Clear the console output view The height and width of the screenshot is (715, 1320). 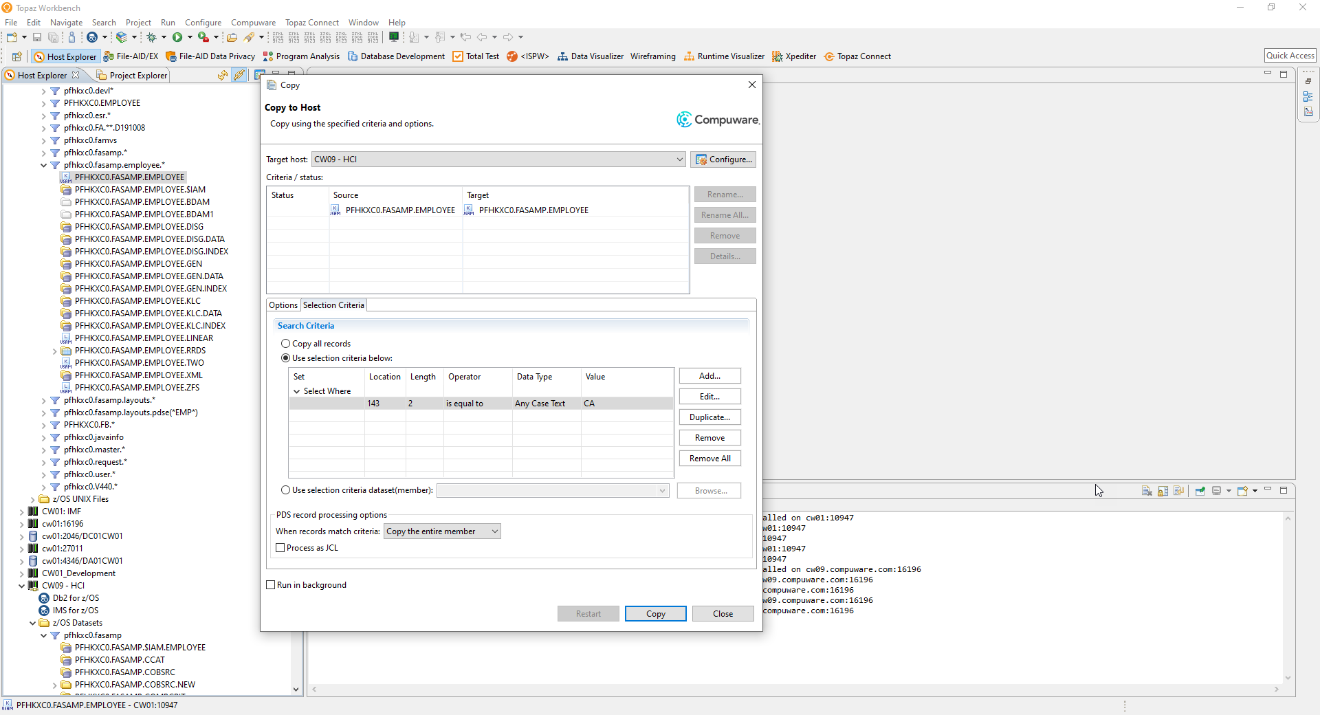tap(1147, 491)
